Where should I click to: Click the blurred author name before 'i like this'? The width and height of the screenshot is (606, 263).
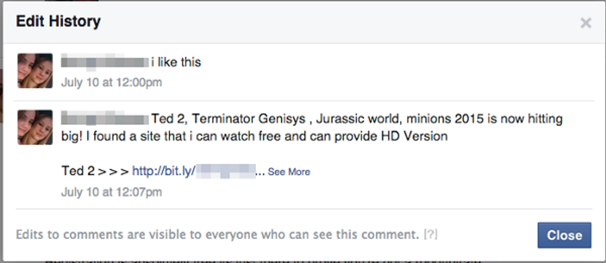[x=105, y=62]
